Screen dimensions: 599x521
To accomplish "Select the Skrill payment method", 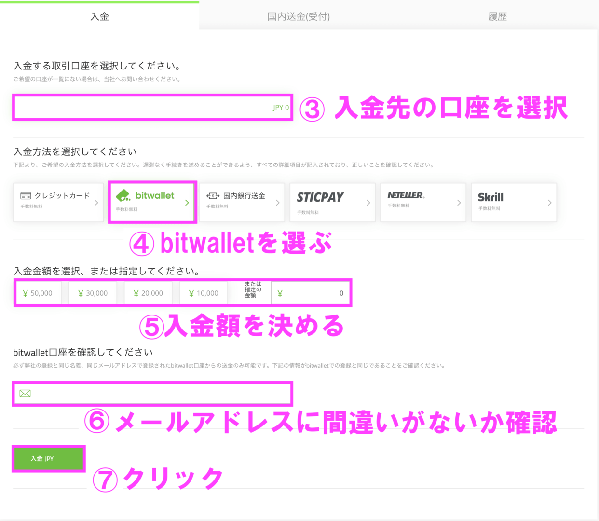I will coord(514,202).
